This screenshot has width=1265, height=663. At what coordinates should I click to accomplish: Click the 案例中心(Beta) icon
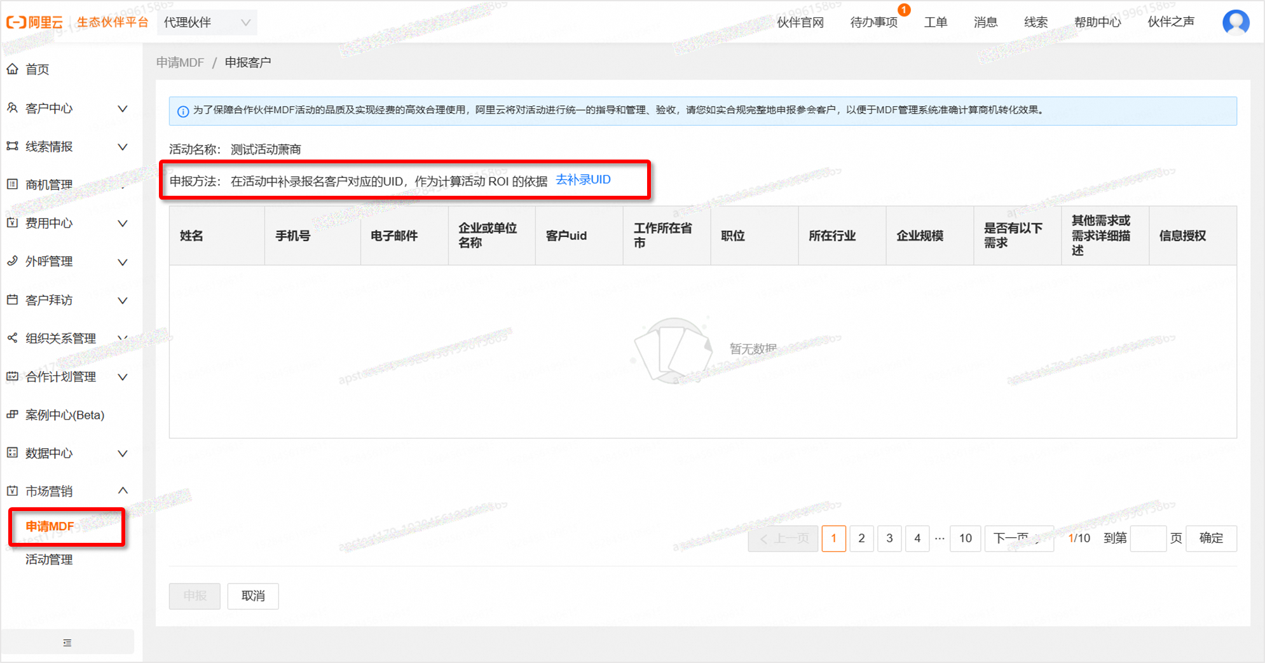(12, 415)
